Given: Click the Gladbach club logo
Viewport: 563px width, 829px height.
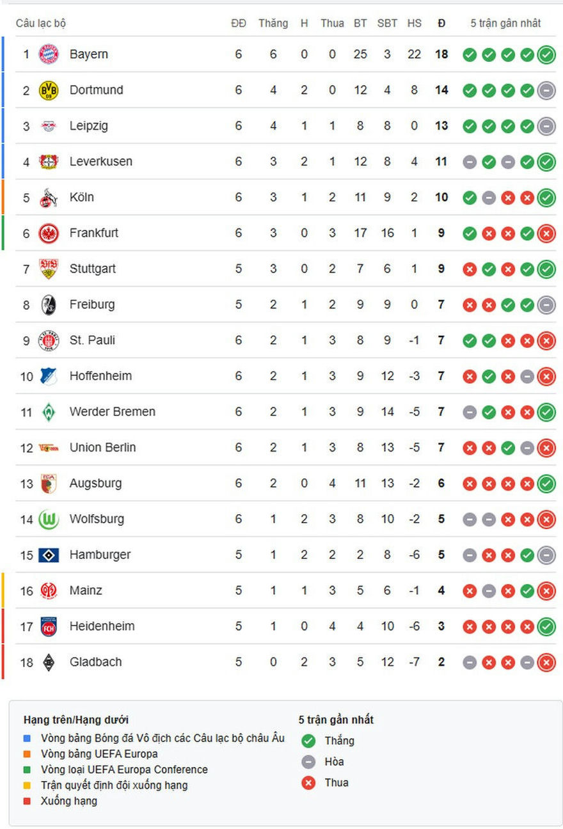Looking at the screenshot, I should click(49, 662).
